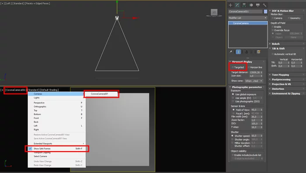The width and height of the screenshot is (306, 173).
Task: Open the Display command panel tab
Action: click(x=258, y=5)
